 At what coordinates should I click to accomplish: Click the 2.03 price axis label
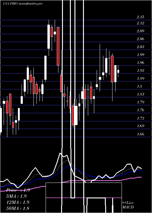click(x=140, y=47)
